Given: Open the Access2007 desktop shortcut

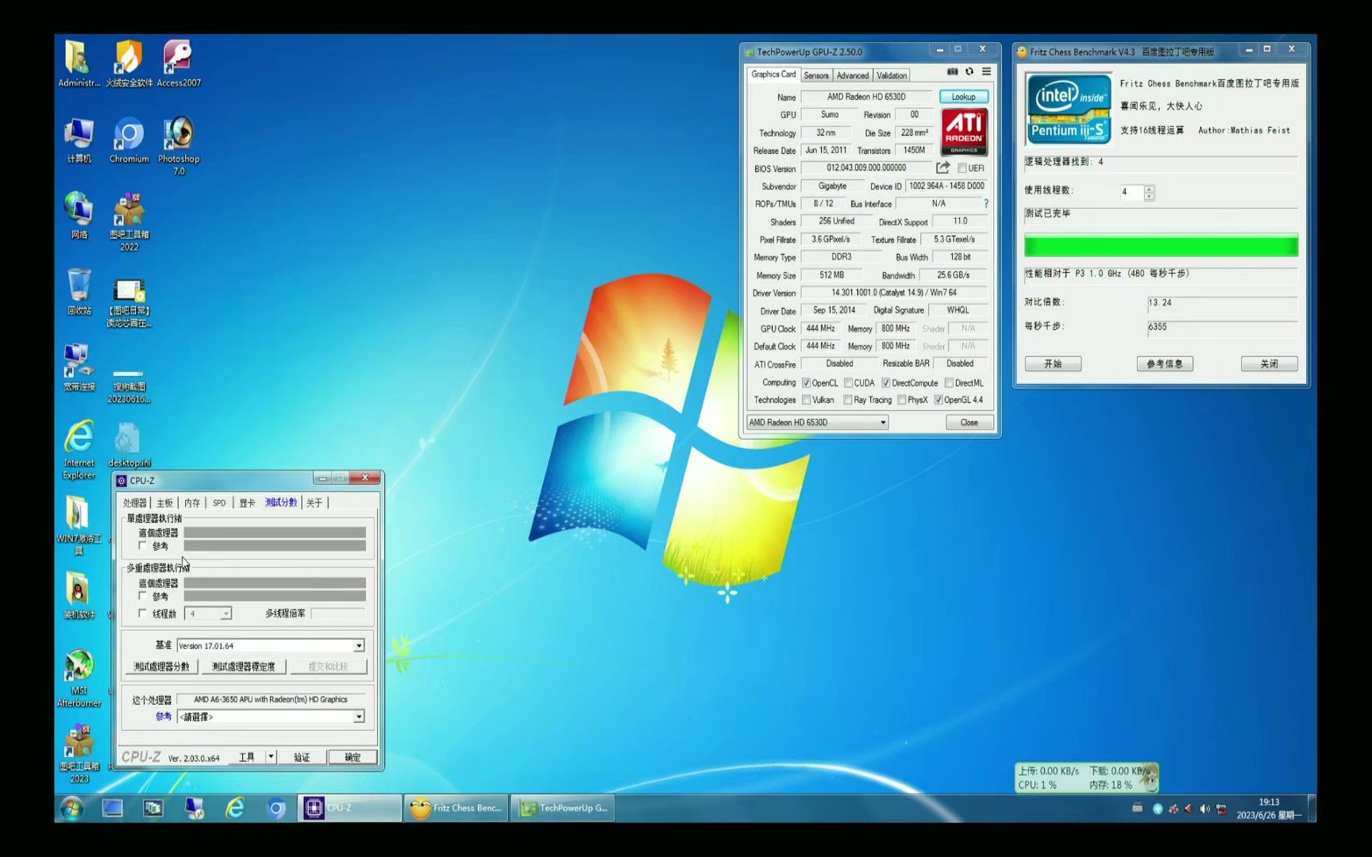Looking at the screenshot, I should tap(179, 63).
